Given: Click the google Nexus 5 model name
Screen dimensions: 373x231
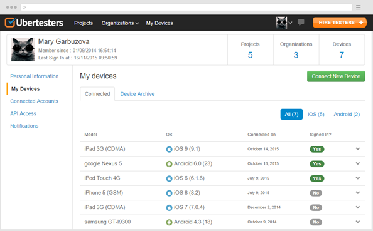Looking at the screenshot, I should (x=103, y=163).
